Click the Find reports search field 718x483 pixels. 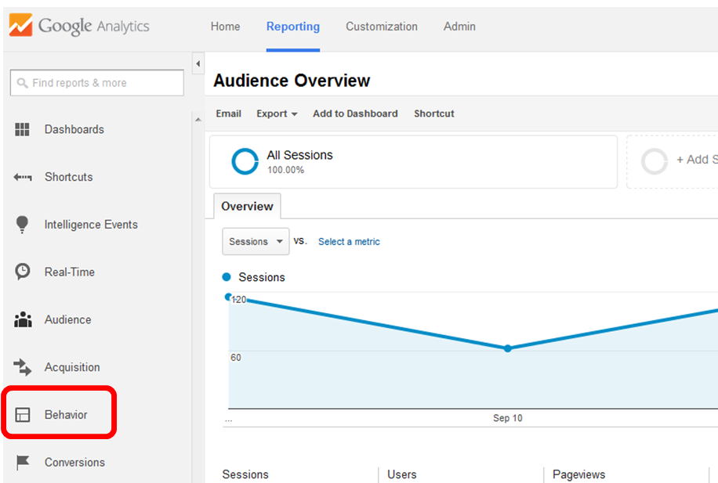point(97,83)
